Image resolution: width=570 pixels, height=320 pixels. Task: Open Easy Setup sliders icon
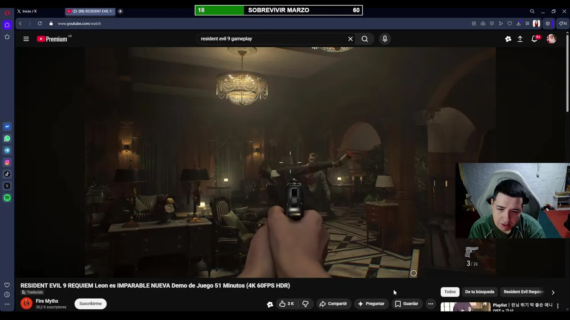pos(527,24)
